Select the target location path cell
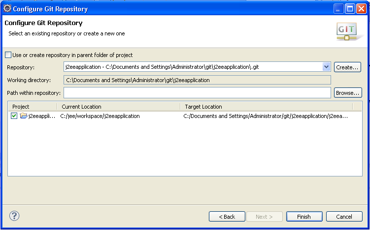Viewport: 370px width, 230px height. (x=266, y=116)
